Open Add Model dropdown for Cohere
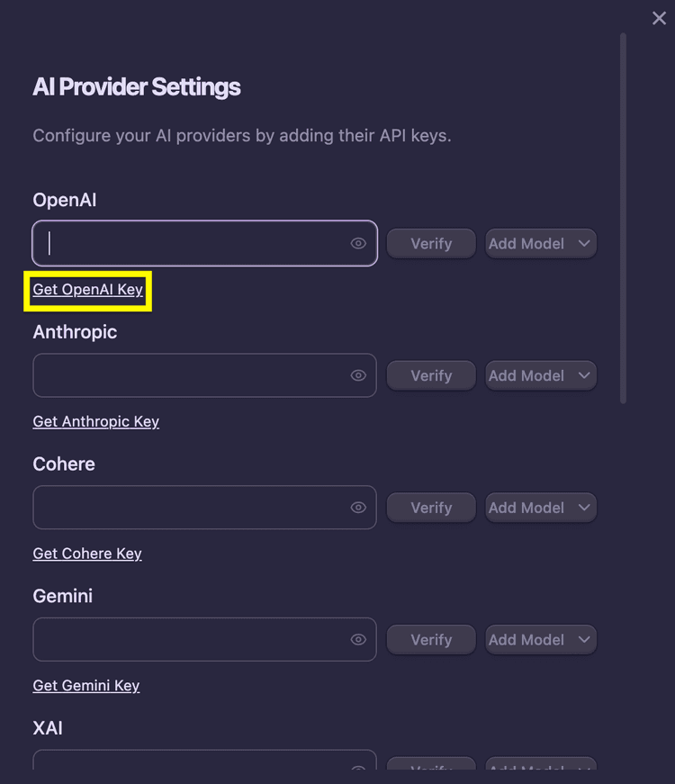The width and height of the screenshot is (675, 784). click(541, 508)
